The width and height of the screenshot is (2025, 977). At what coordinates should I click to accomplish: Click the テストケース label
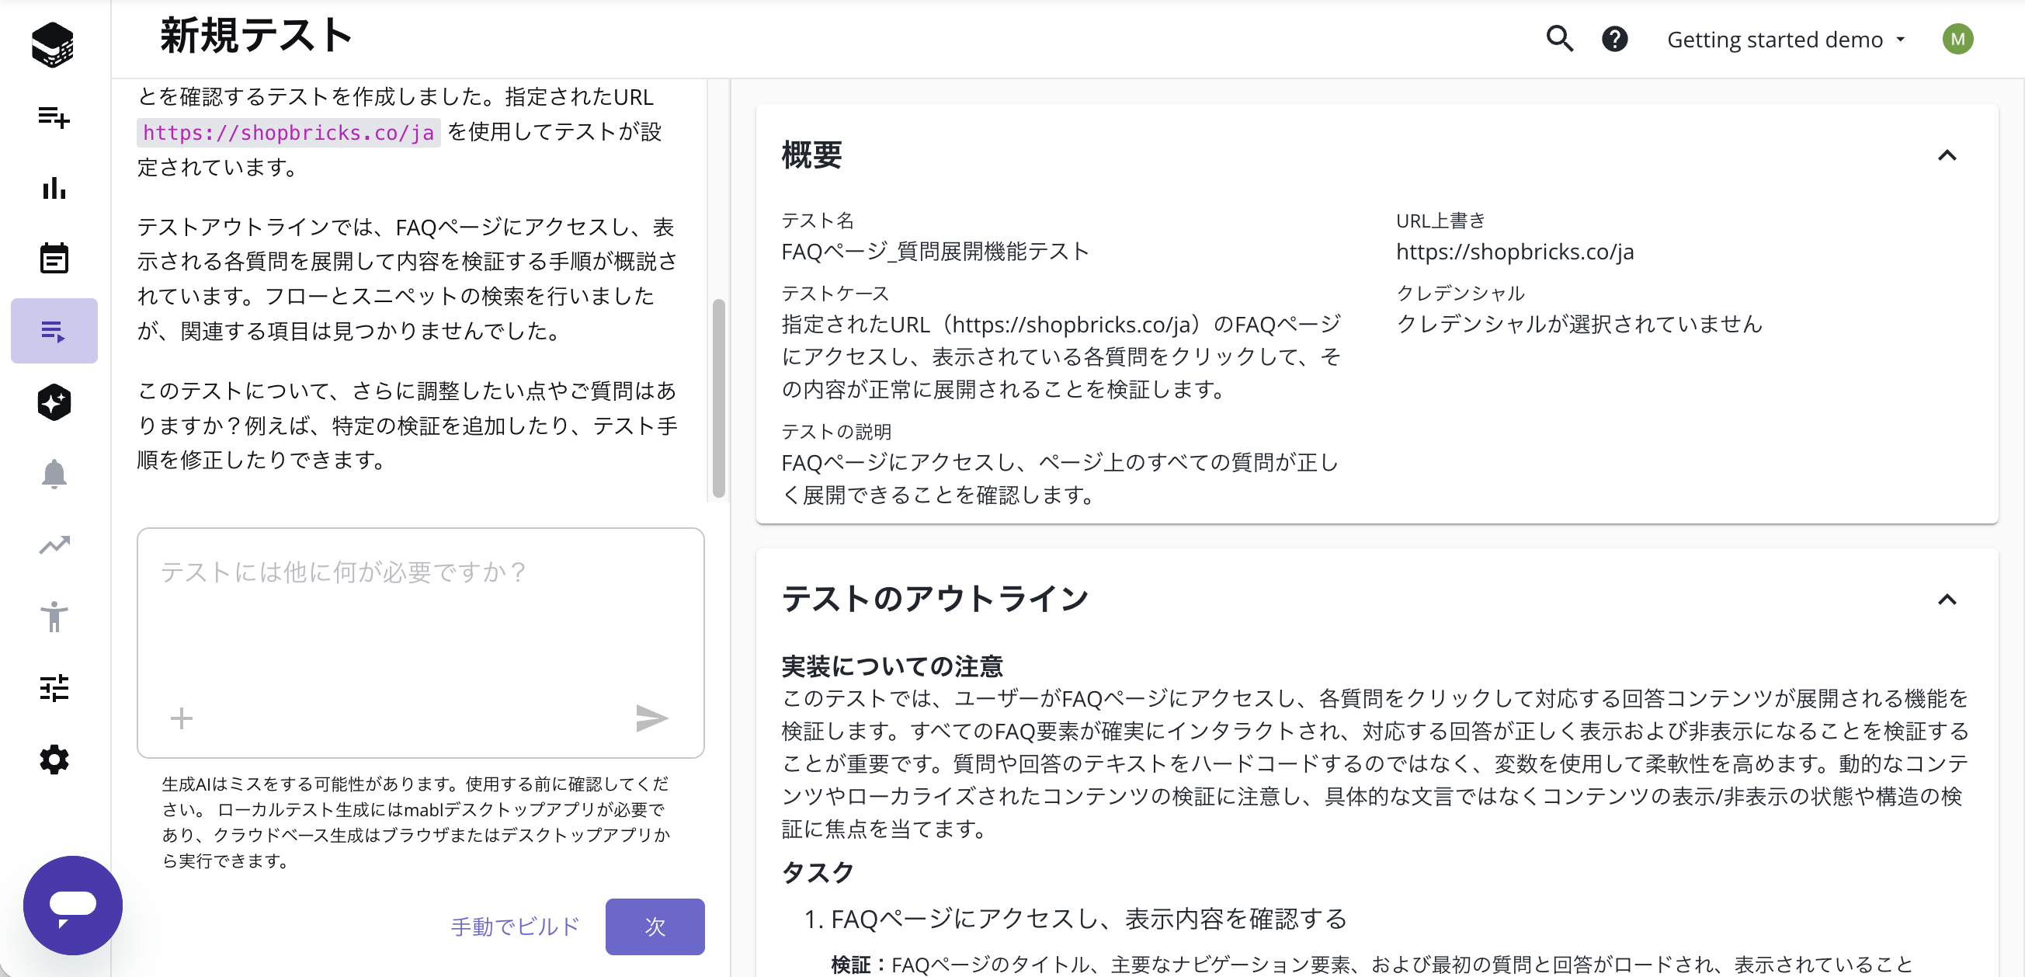click(835, 294)
